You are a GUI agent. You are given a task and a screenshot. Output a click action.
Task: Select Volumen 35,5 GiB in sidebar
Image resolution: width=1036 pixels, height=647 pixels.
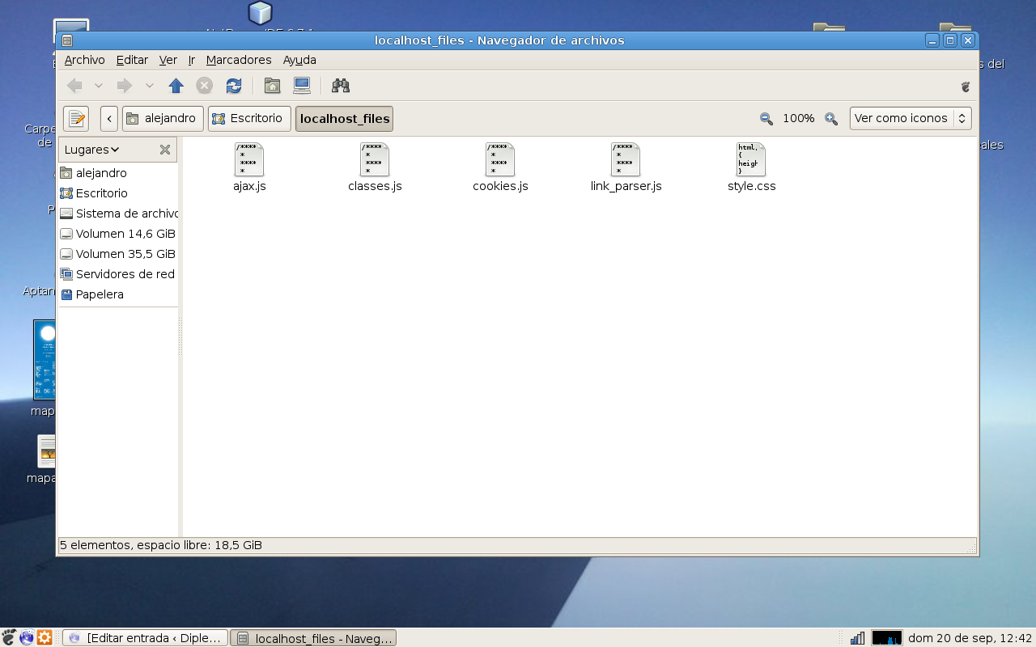pos(118,254)
